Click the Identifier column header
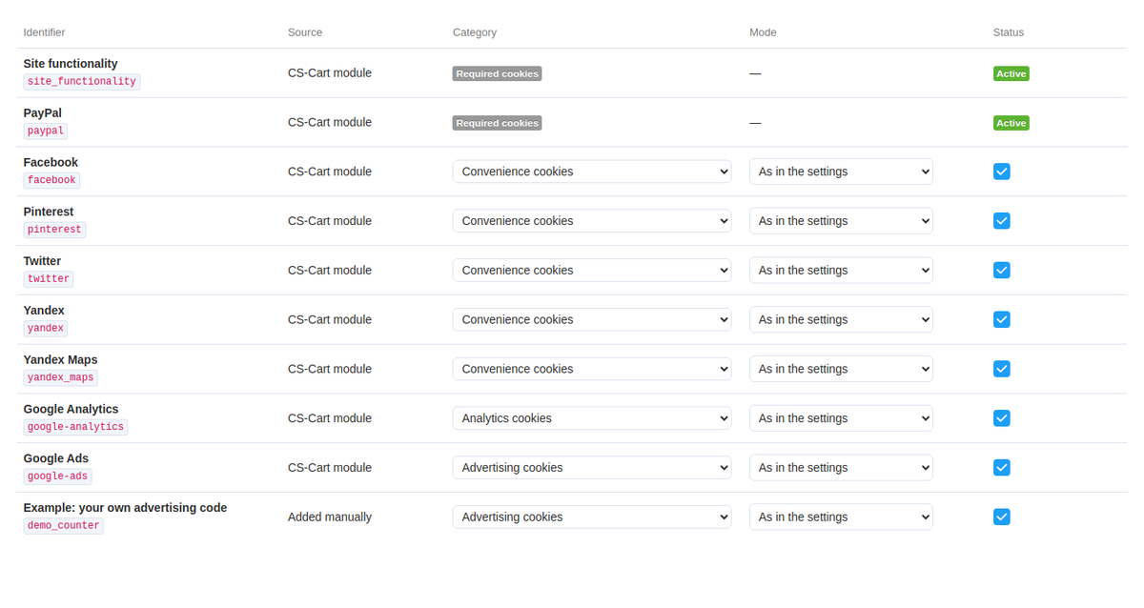Viewport: 1144px width, 608px height. (x=44, y=32)
